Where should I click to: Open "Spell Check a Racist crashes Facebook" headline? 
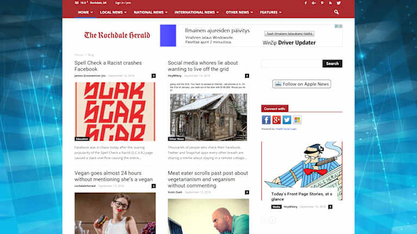click(107, 66)
